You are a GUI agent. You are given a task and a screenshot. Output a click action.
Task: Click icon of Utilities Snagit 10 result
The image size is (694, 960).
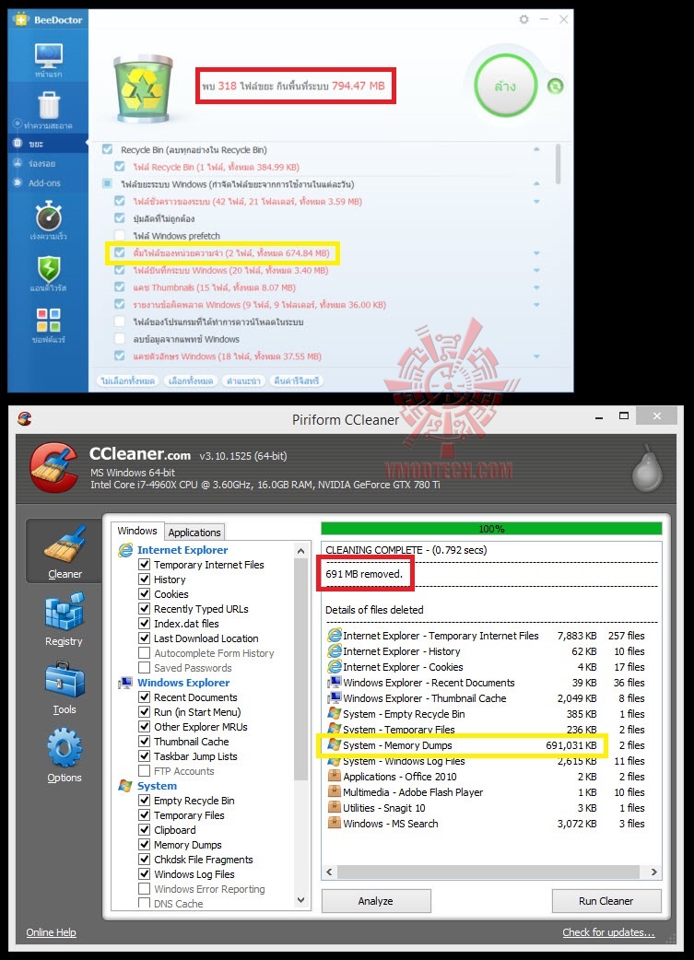(335, 808)
